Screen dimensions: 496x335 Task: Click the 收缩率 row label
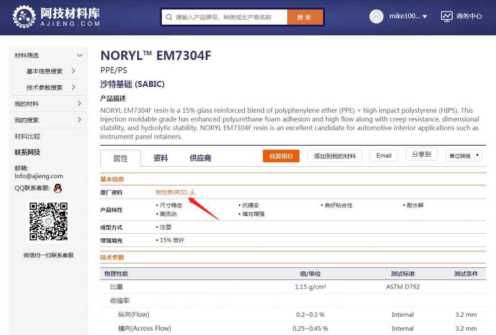pyautogui.click(x=120, y=300)
